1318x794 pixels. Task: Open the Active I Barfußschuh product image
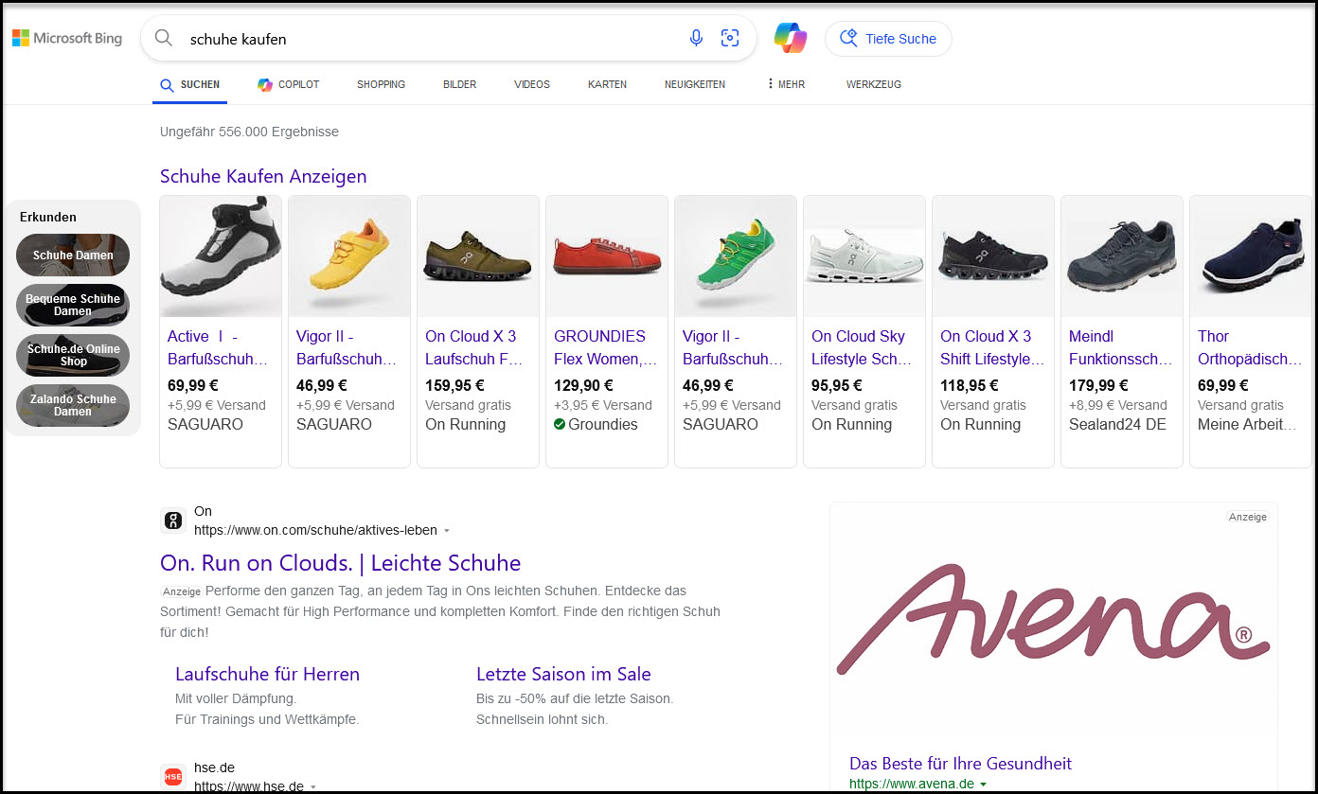[221, 256]
